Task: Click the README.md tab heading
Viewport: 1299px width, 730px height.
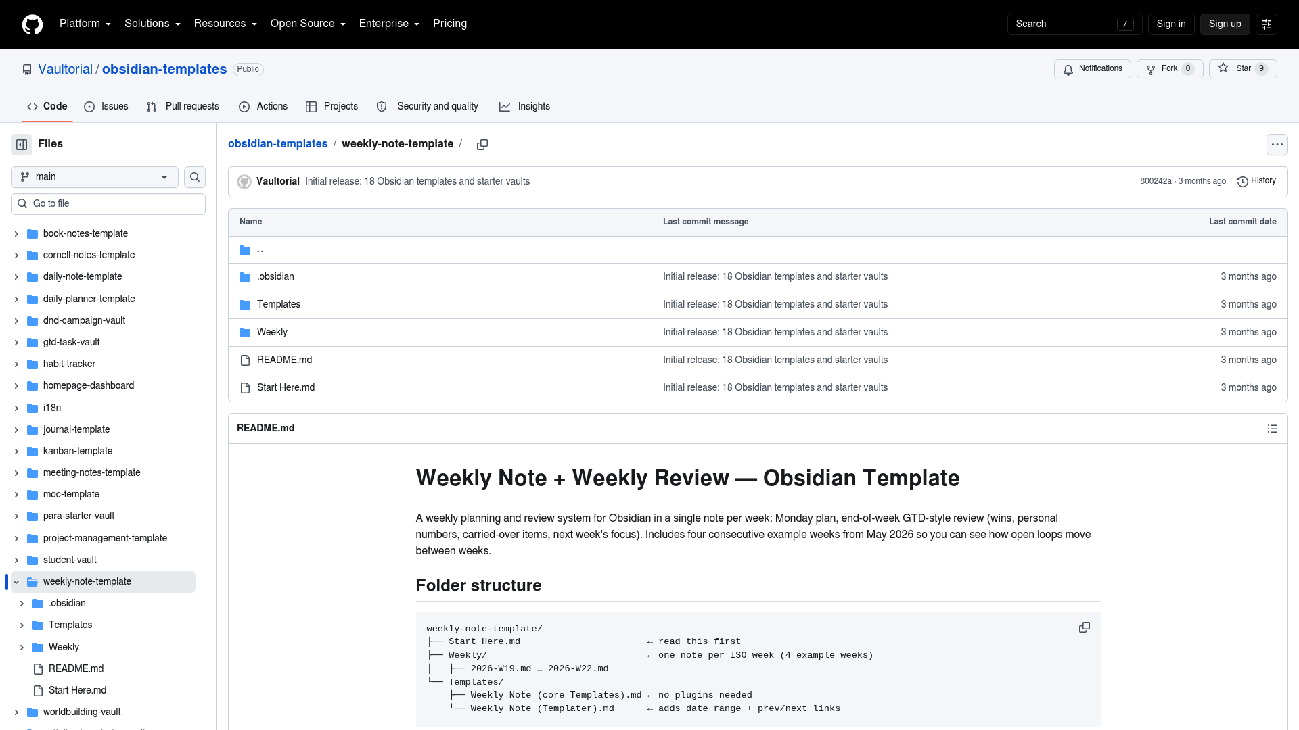Action: coord(265,429)
